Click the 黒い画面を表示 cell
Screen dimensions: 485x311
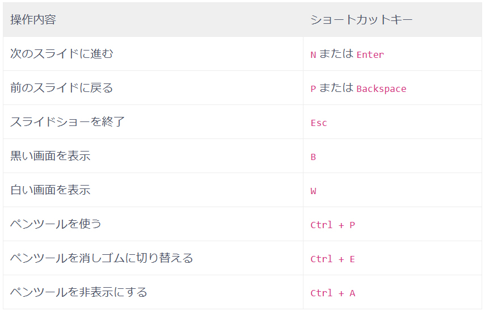50,156
